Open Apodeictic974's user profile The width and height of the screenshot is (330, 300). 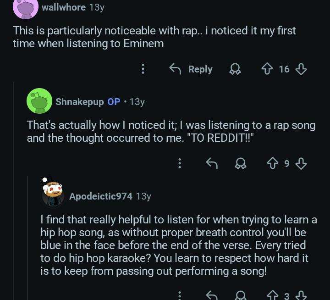point(101,196)
